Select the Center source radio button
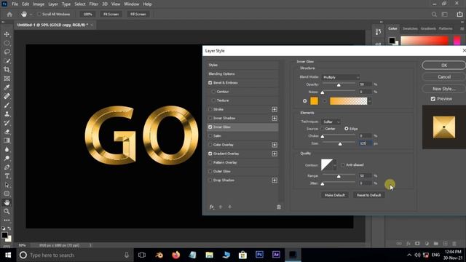The height and width of the screenshot is (262, 466). (322, 129)
